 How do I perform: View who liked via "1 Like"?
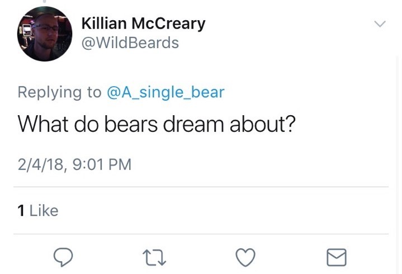click(38, 210)
